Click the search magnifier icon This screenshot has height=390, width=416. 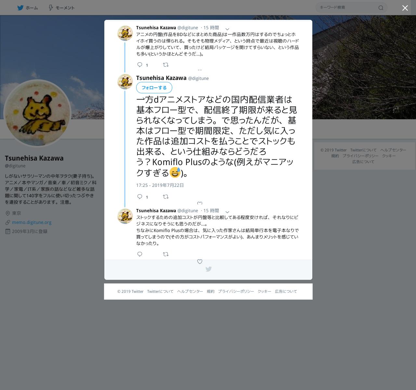pos(381,8)
